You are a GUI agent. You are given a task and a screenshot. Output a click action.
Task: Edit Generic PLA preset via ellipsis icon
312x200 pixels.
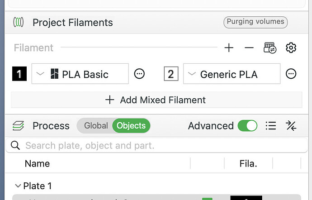pos(291,74)
